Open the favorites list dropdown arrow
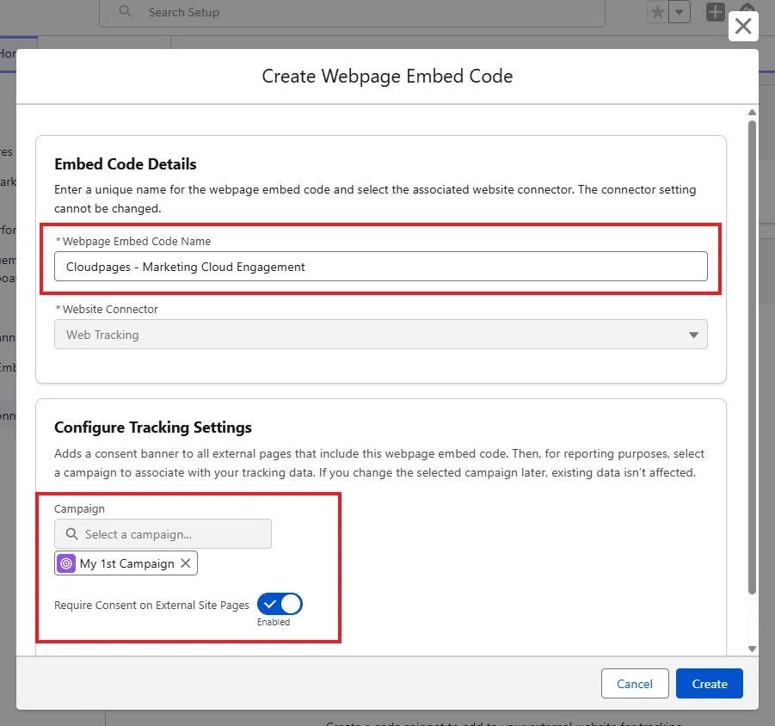Viewport: 775px width, 726px height. 680,12
